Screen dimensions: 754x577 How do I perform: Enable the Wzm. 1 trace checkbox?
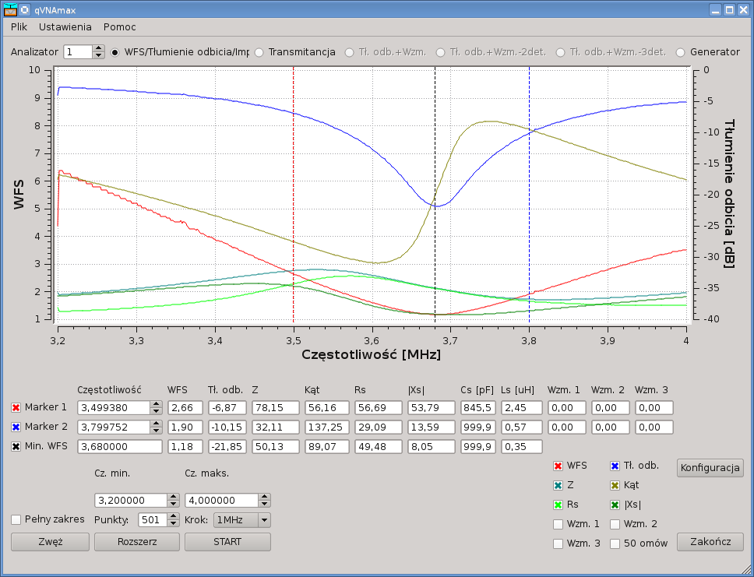[558, 524]
